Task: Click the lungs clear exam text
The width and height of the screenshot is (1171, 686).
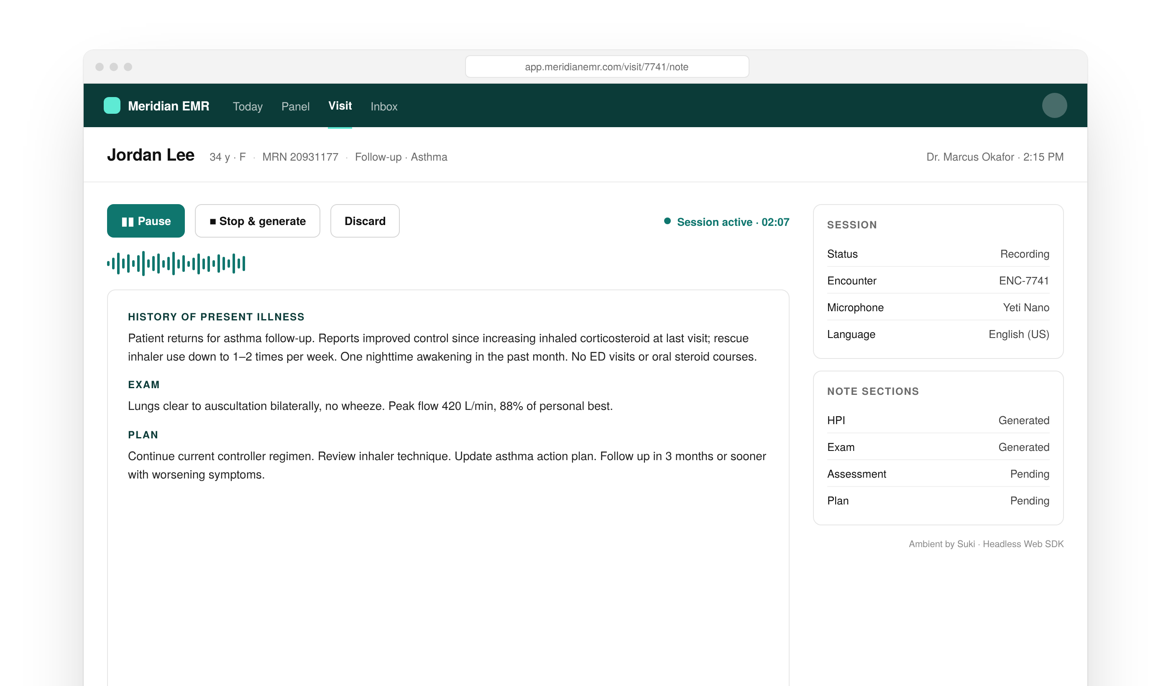Action: 371,406
